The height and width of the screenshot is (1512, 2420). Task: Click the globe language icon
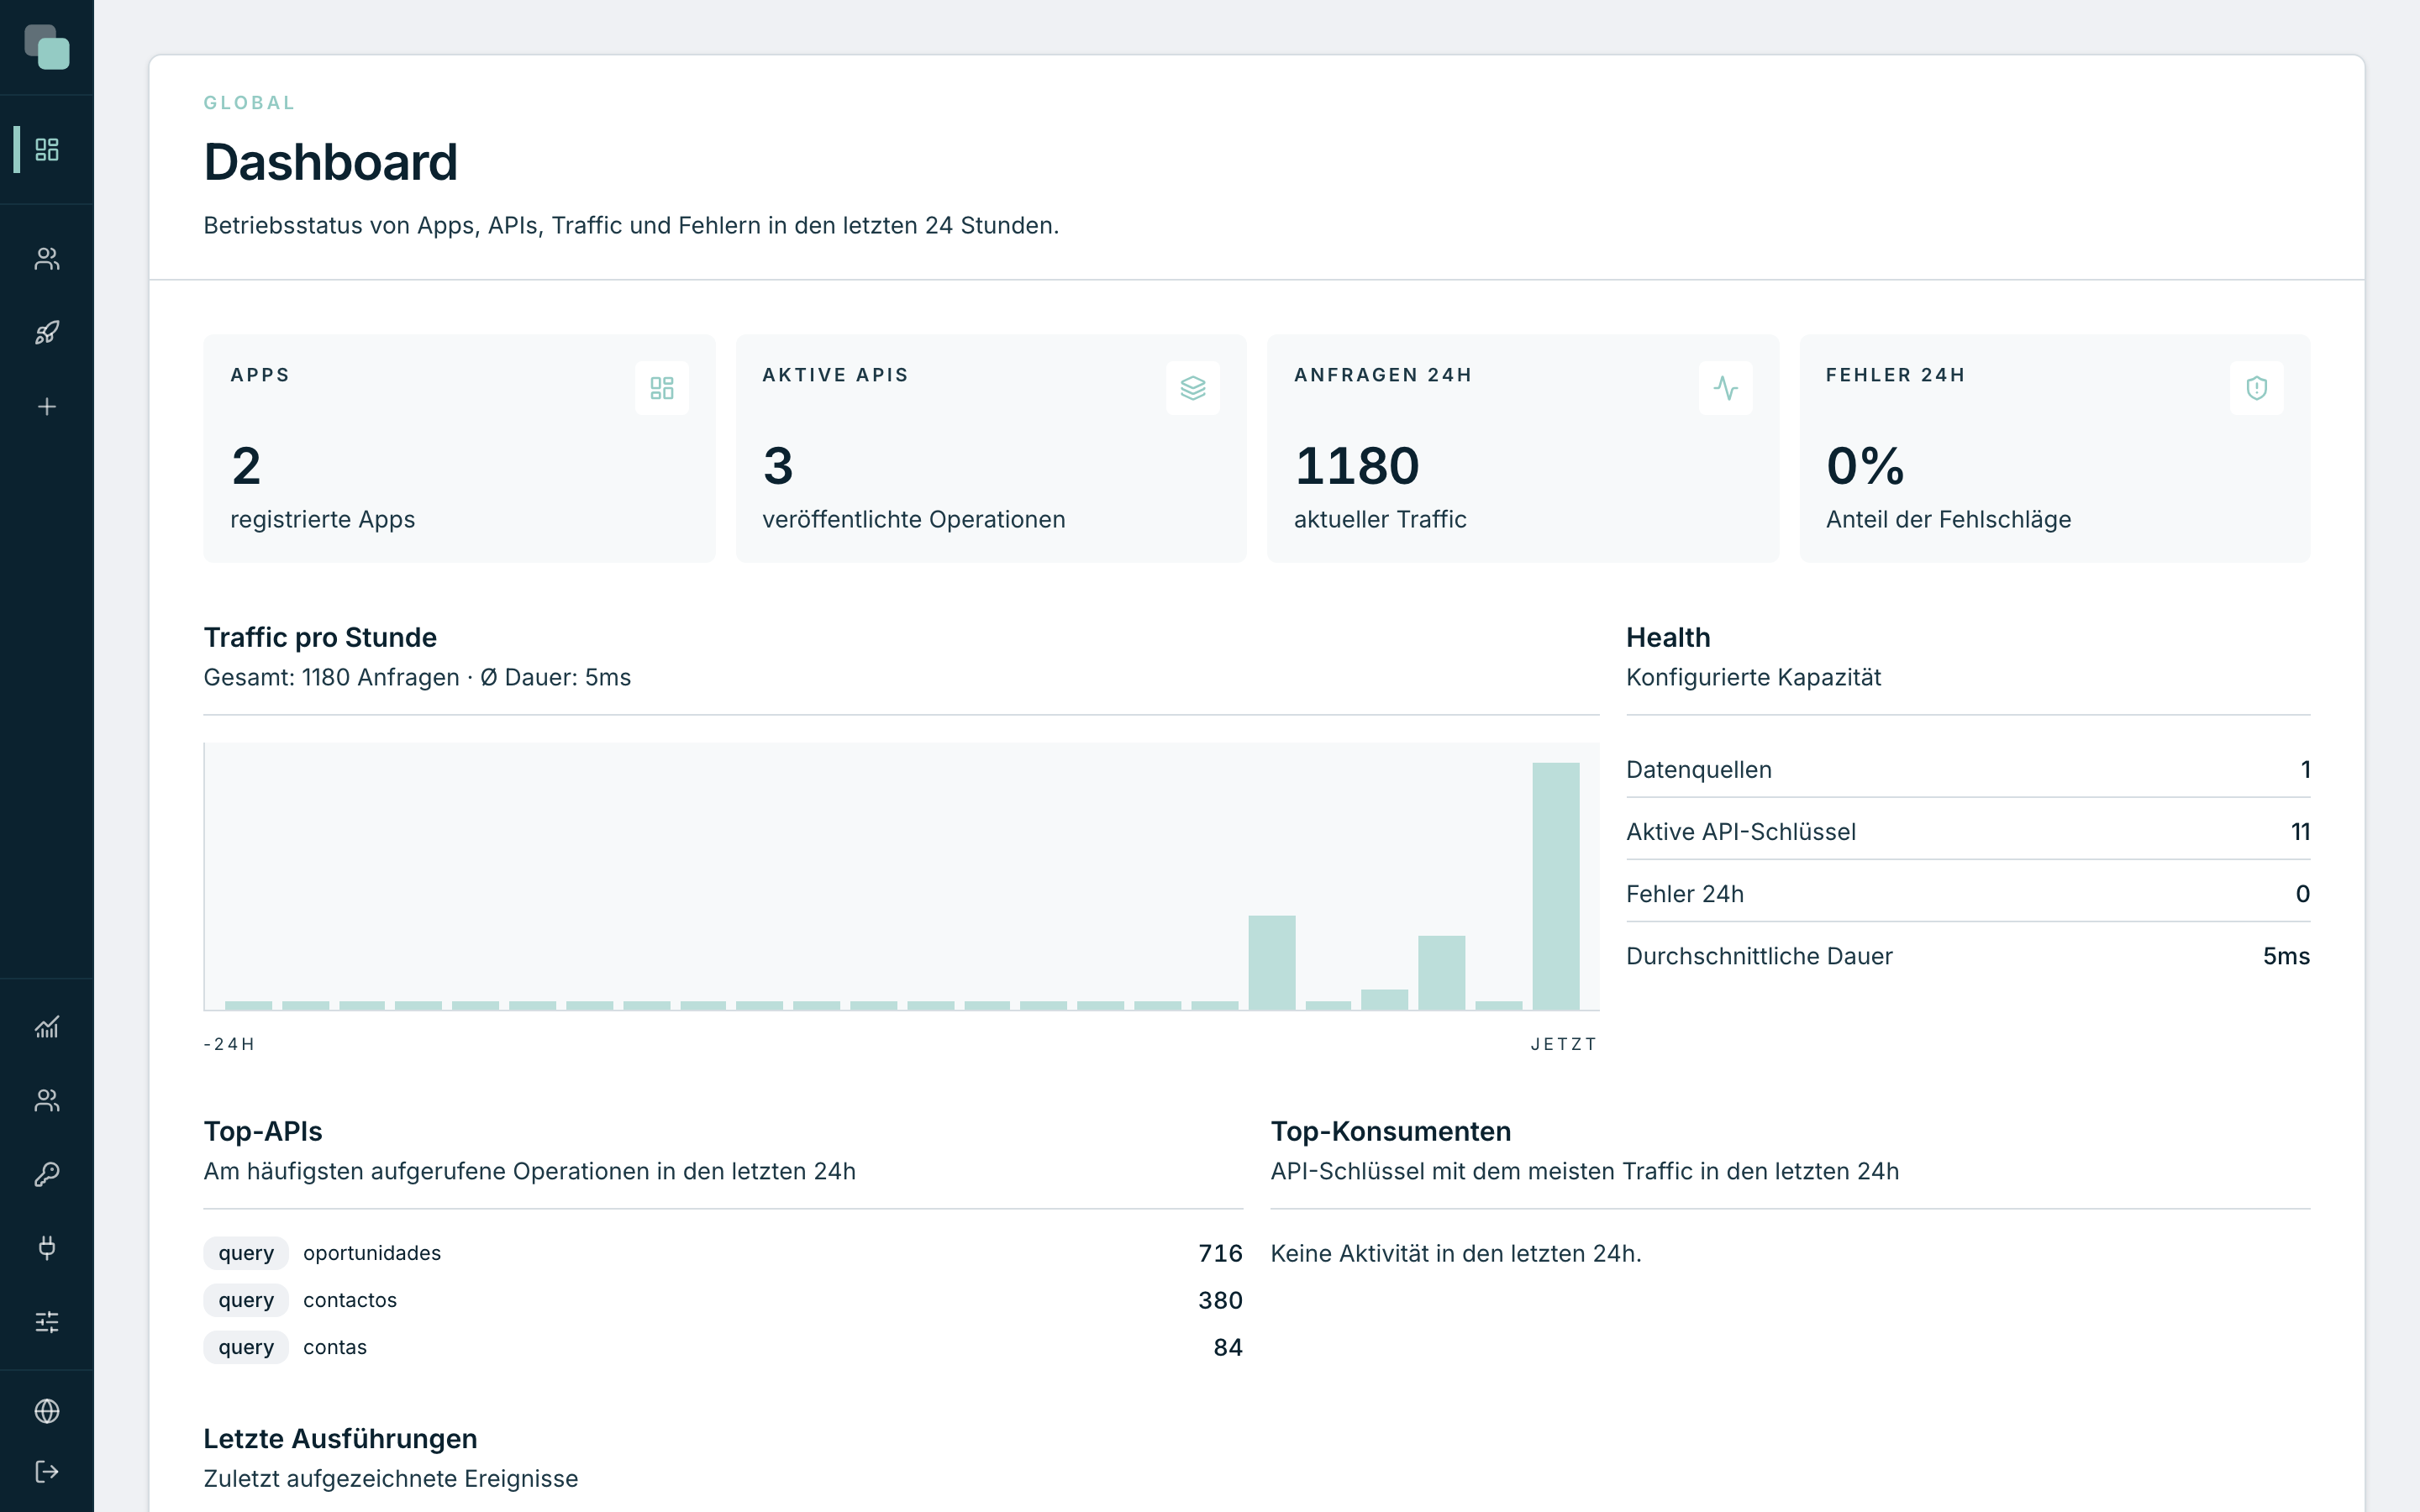(x=47, y=1411)
